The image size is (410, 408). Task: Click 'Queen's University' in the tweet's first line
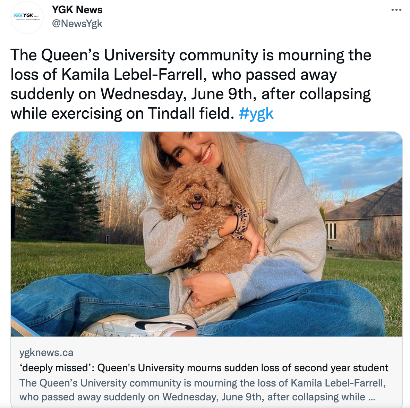tap(108, 56)
